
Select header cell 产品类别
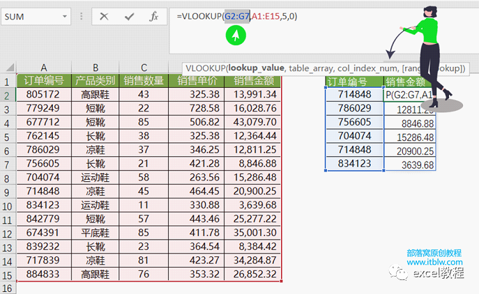pos(96,81)
